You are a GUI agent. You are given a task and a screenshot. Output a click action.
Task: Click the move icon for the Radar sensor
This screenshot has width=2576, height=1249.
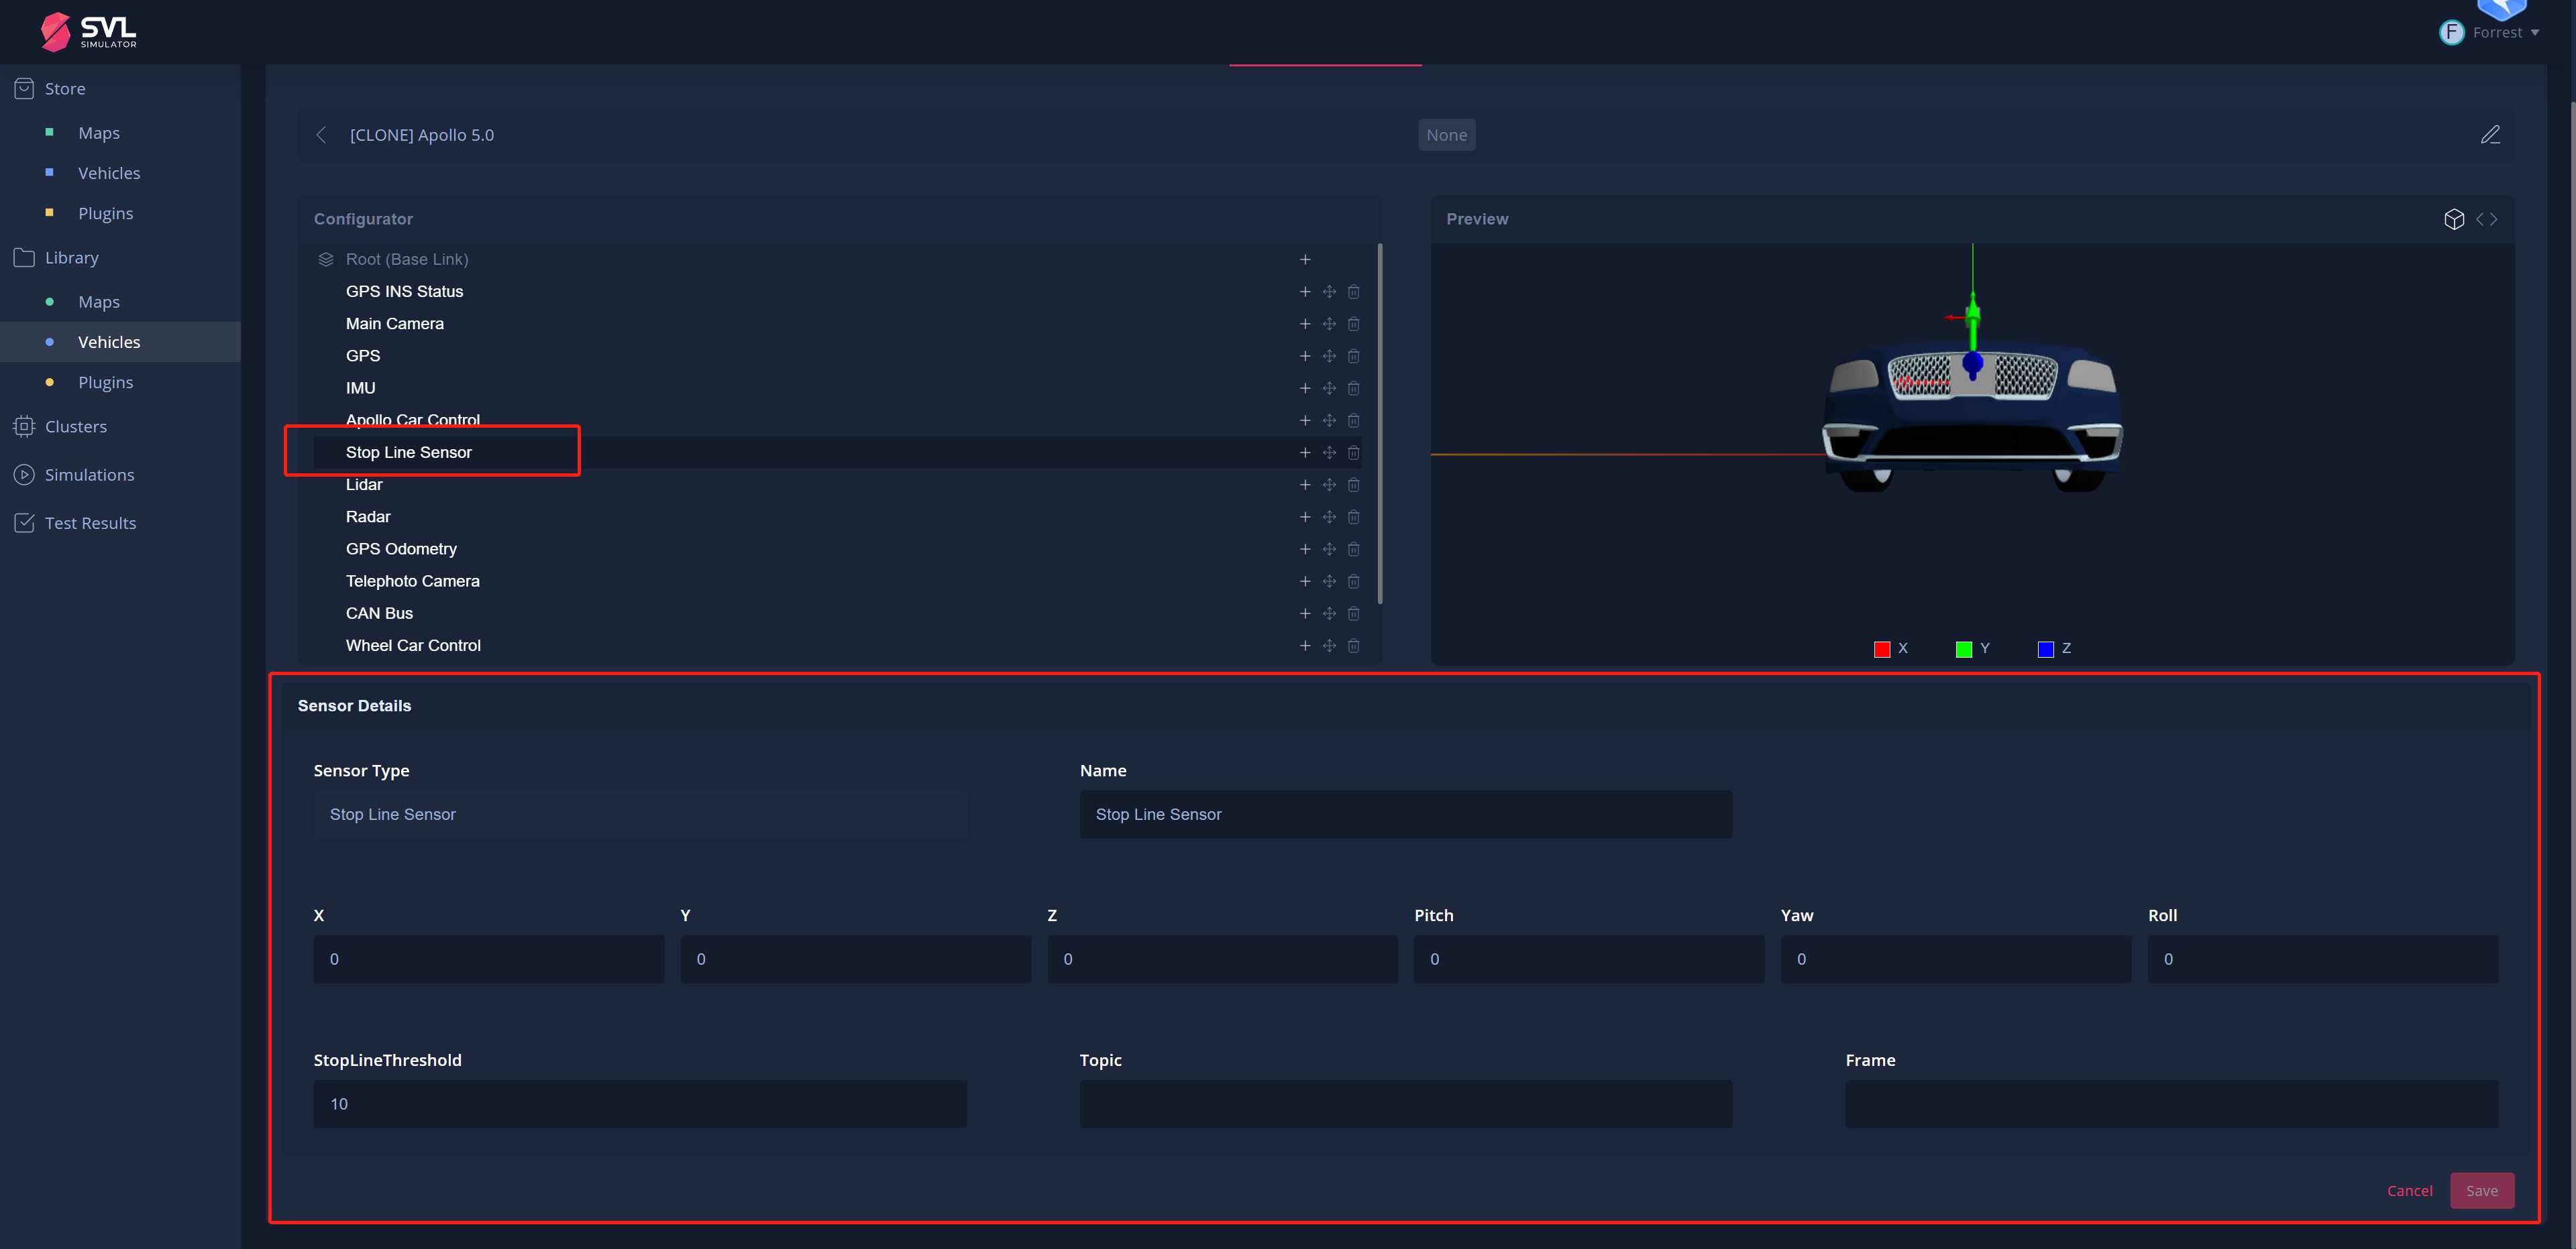click(x=1330, y=517)
